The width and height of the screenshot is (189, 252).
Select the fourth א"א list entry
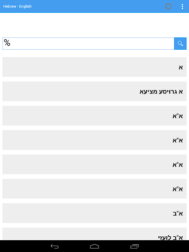click(x=94, y=189)
